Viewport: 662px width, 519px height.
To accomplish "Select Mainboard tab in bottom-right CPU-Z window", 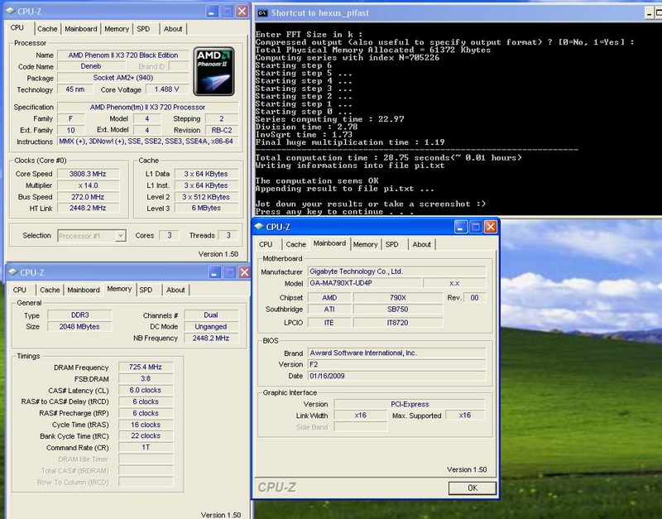I will [x=329, y=243].
